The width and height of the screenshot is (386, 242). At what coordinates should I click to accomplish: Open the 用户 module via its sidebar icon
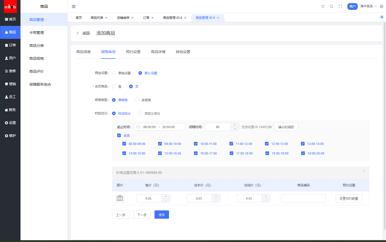point(10,58)
